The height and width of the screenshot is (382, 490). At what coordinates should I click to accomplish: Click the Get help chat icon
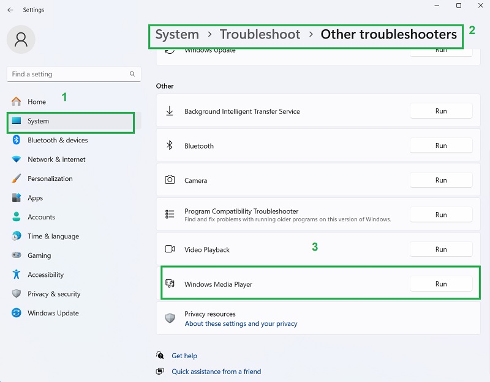160,355
